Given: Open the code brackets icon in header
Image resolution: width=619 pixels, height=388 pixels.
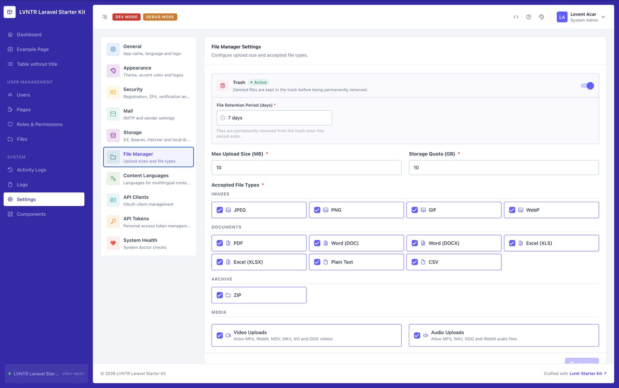Looking at the screenshot, I should pos(516,17).
